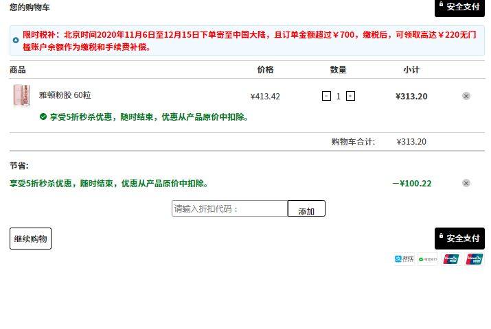The width and height of the screenshot is (491, 329).
Task: Click the 您的购物车 heading
Action: (30, 7)
